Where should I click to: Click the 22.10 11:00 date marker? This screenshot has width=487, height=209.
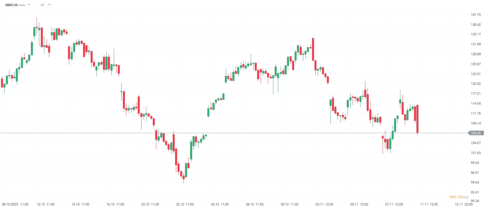tap(185, 204)
